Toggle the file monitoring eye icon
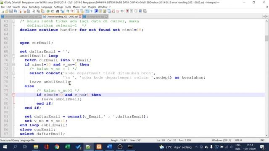Image resolution: width=269 pixels, height=151 pixels. [122, 11]
